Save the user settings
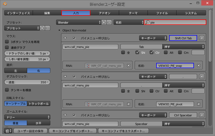The width and height of the screenshot is (215, 136). 31,131
